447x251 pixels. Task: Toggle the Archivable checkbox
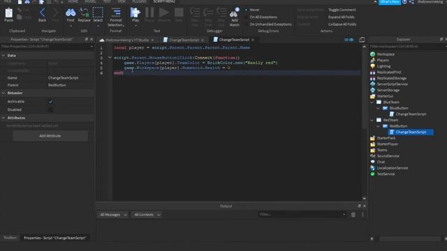coord(50,102)
